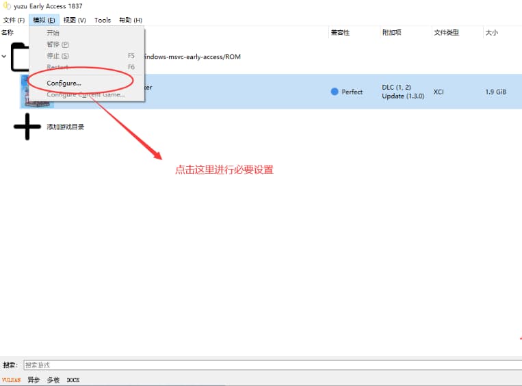The image size is (522, 386).
Task: Click the ROM directory path text
Action: pyautogui.click(x=193, y=57)
